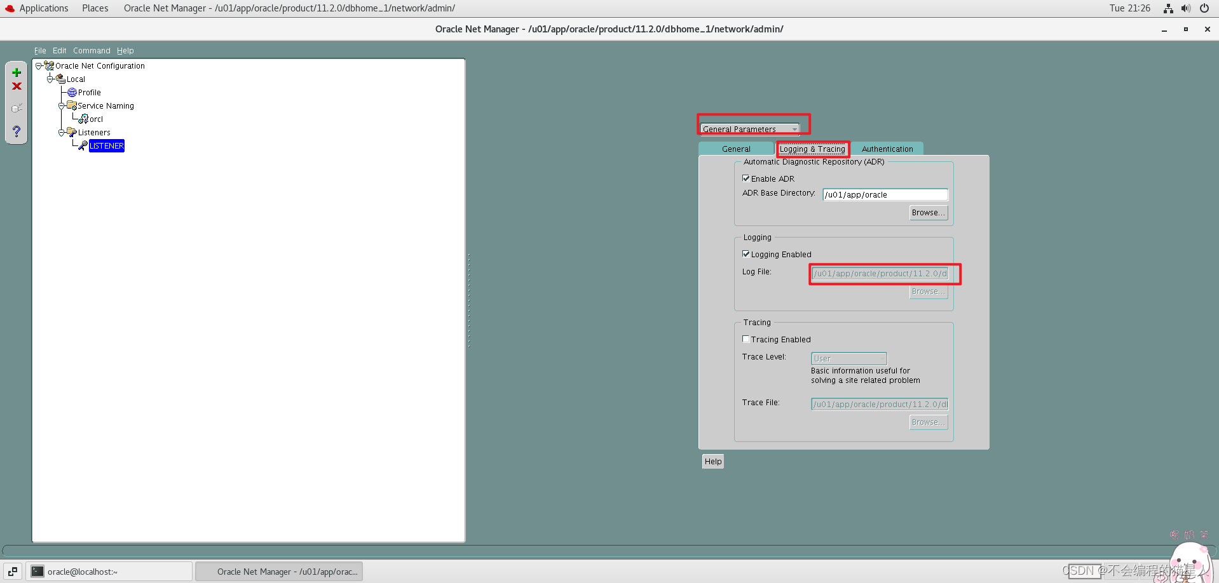Click the Listeners folder icon
The image size is (1219, 583).
[x=72, y=132]
